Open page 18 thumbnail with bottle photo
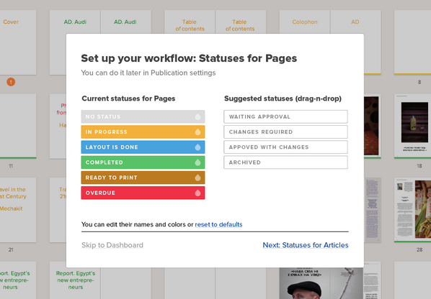The height and width of the screenshot is (299, 431). point(412,126)
